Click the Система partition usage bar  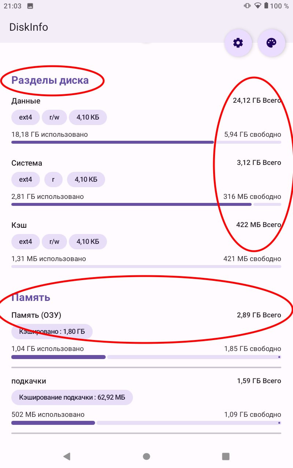coord(146,204)
